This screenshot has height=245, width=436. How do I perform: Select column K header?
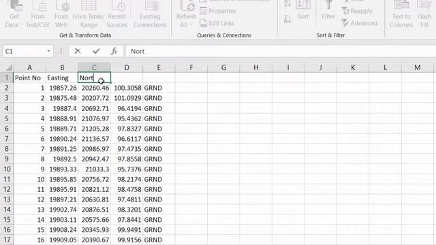pyautogui.click(x=353, y=67)
